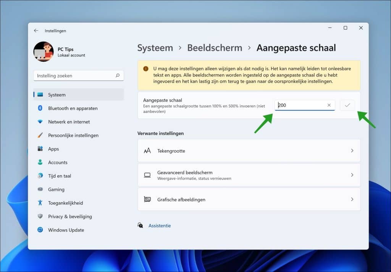Click the PC Tips profile picture
The height and width of the screenshot is (272, 391).
coord(44,52)
